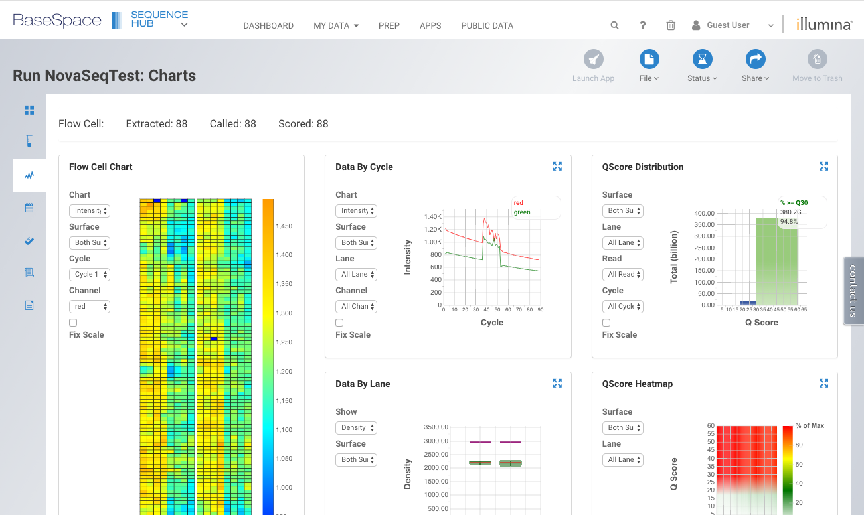
Task: Open the My Data menu
Action: tap(336, 26)
